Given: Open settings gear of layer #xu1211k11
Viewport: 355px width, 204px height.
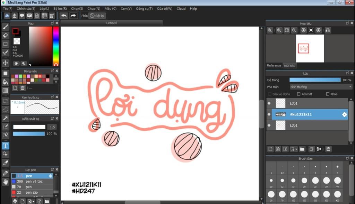Looking at the screenshot, I should click(344, 114).
